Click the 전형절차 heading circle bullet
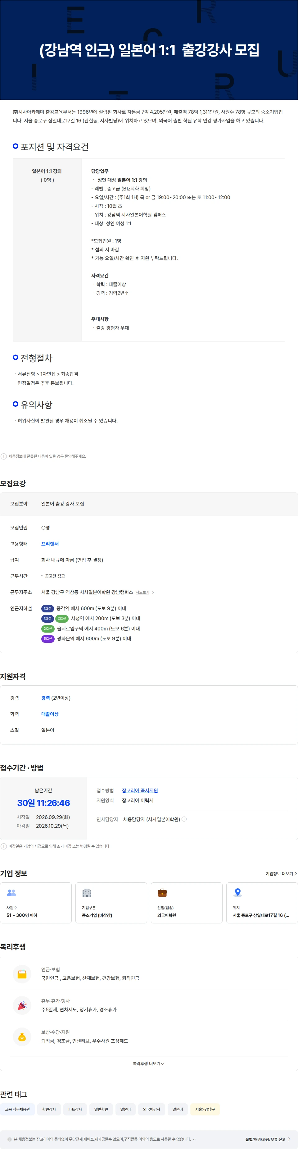The image size is (298, 1149). point(16,357)
